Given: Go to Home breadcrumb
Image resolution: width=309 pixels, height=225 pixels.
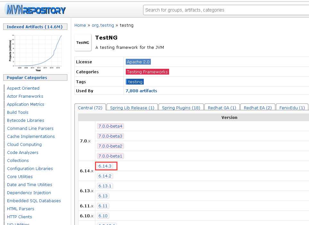Looking at the screenshot, I should click(x=80, y=25).
